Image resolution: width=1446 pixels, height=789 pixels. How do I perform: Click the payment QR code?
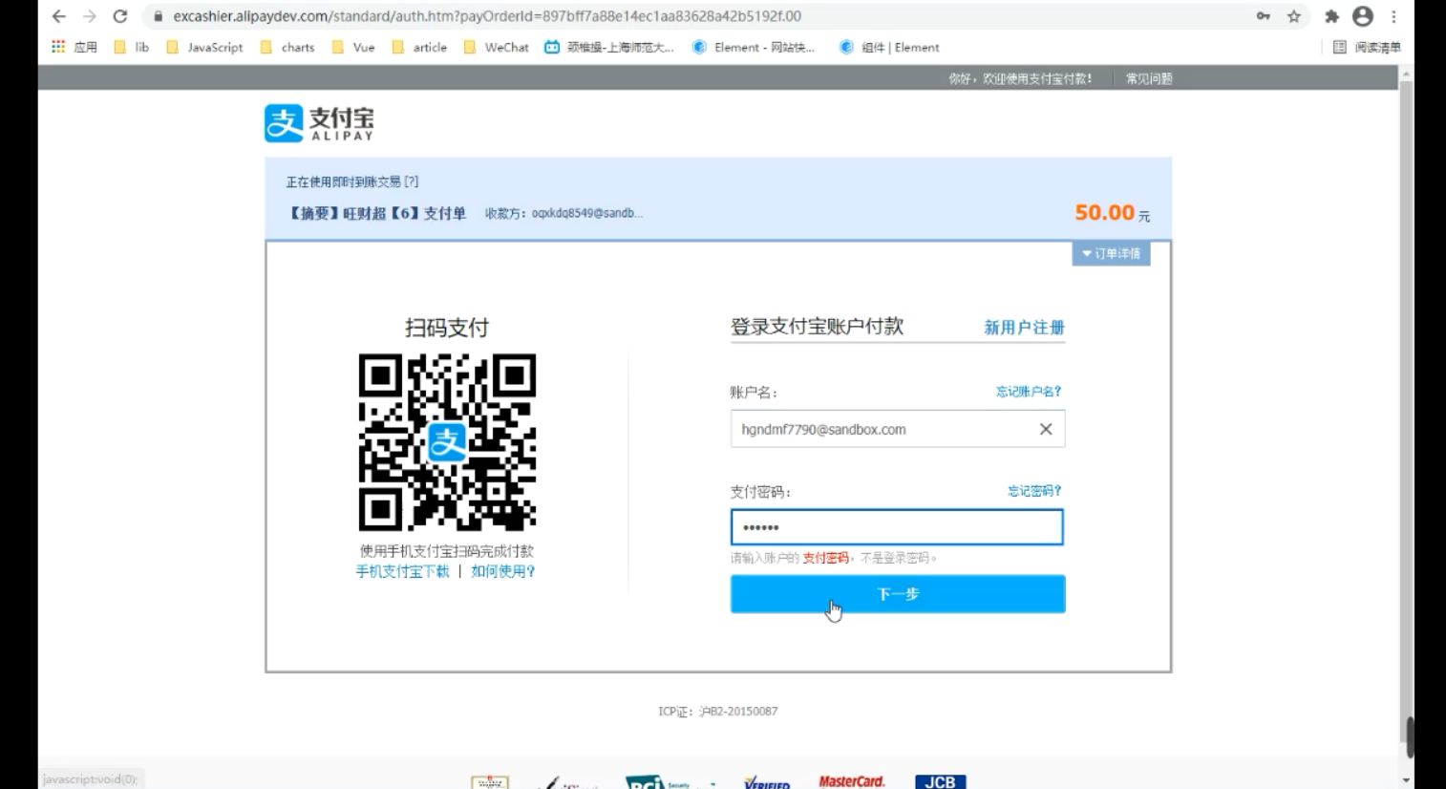447,442
